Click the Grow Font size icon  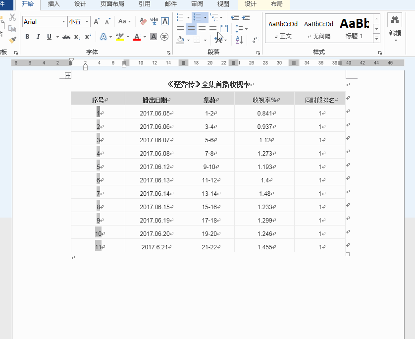(97, 21)
